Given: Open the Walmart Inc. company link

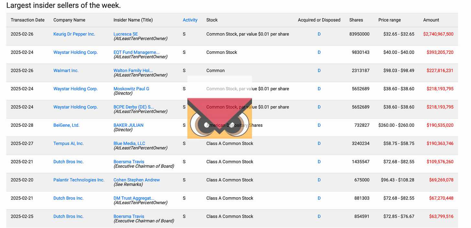Looking at the screenshot, I should pos(66,71).
